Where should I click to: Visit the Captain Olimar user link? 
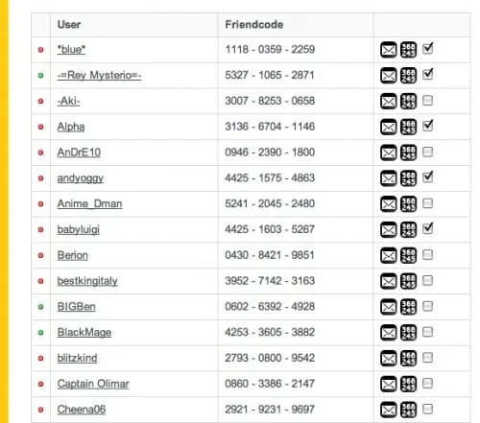point(93,384)
